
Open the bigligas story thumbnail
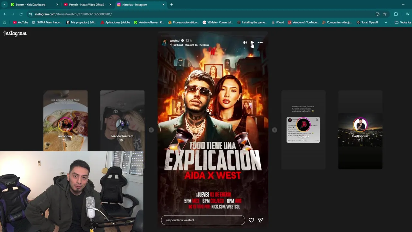303,130
